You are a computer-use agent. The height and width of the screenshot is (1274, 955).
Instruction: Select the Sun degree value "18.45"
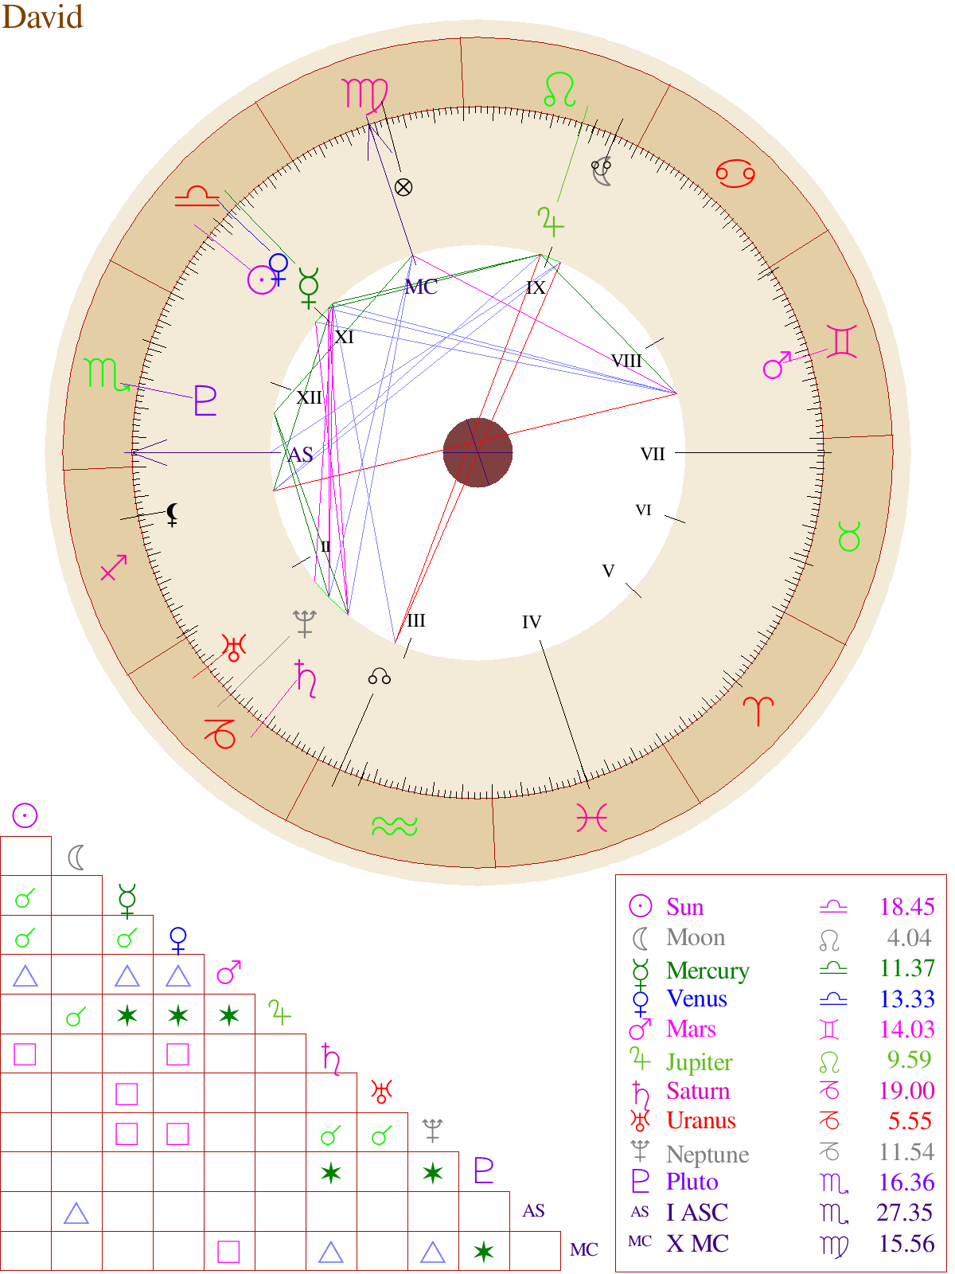pos(907,907)
